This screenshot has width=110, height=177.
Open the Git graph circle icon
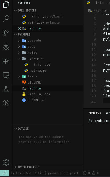(x=6, y=103)
